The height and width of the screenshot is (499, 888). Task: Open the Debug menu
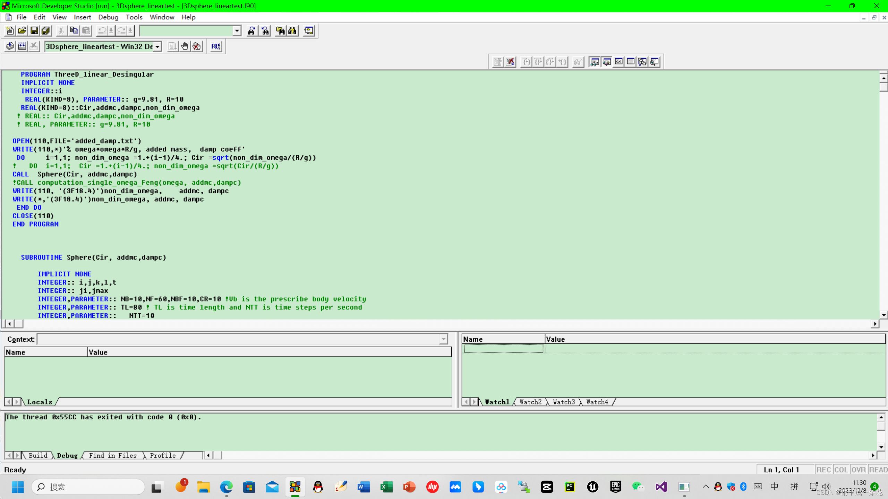coord(108,17)
